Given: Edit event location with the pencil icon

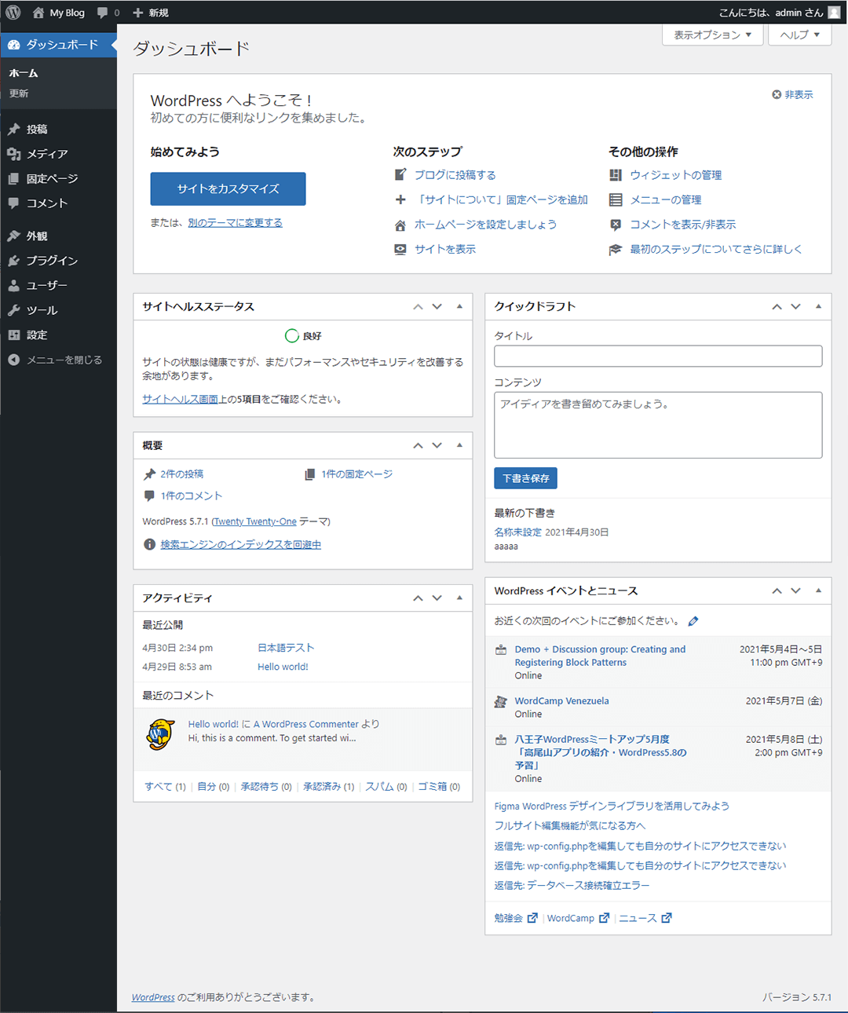Looking at the screenshot, I should coord(693,621).
